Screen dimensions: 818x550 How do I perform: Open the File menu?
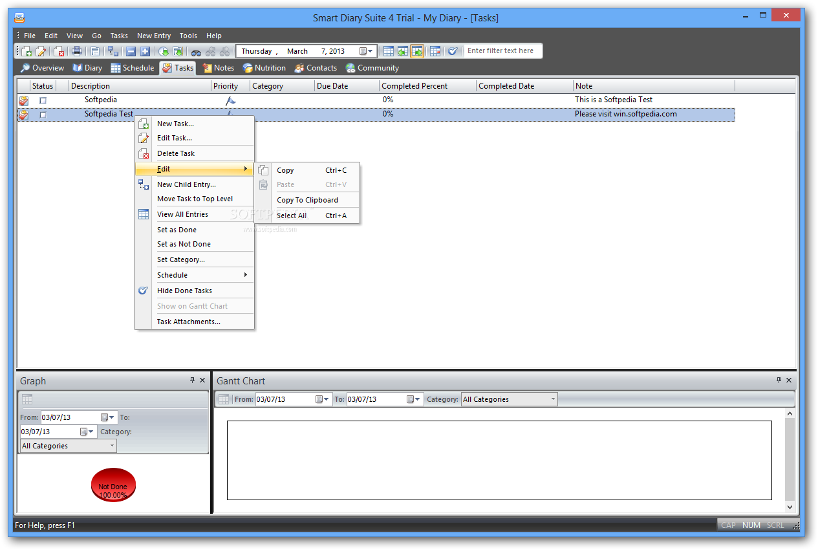coord(30,36)
